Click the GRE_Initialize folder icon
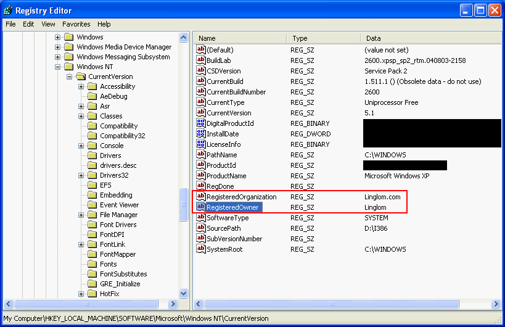Screen dimensions: 505x327 click(x=92, y=284)
